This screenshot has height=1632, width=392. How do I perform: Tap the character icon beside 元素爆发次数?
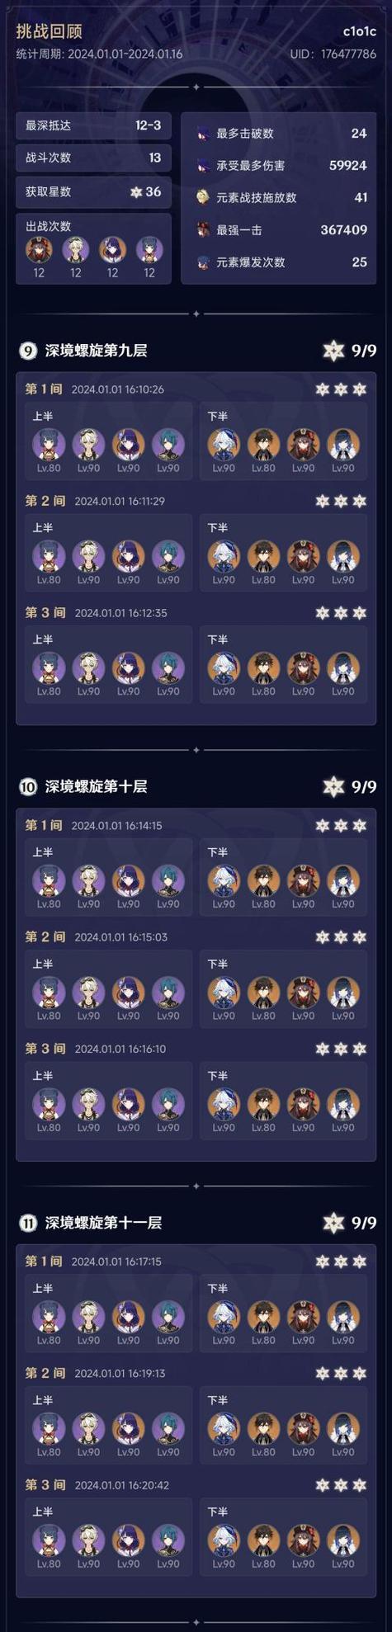pyautogui.click(x=202, y=262)
